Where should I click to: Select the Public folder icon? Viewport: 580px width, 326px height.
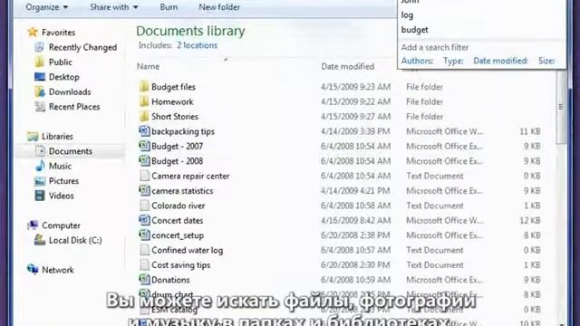tap(39, 62)
